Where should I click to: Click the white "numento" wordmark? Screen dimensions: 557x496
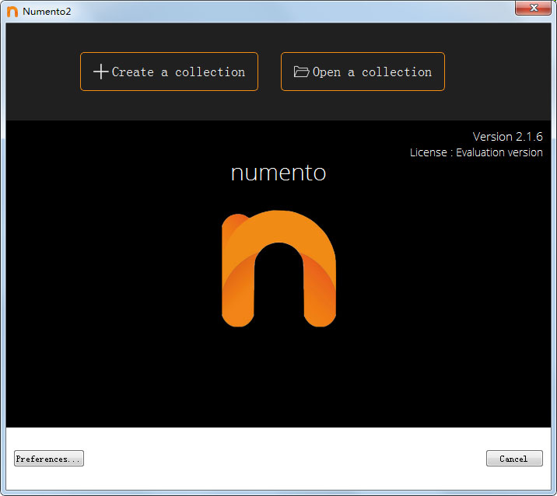(x=278, y=173)
